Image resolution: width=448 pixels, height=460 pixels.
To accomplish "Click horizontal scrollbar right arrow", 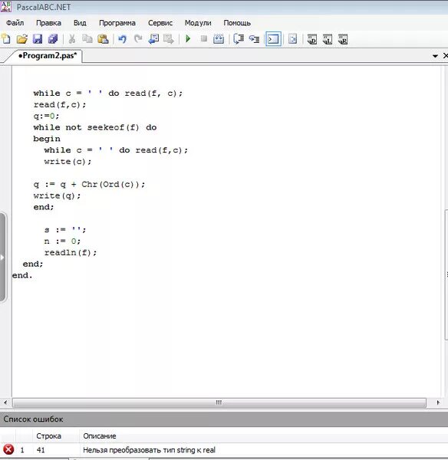I will click(438, 402).
